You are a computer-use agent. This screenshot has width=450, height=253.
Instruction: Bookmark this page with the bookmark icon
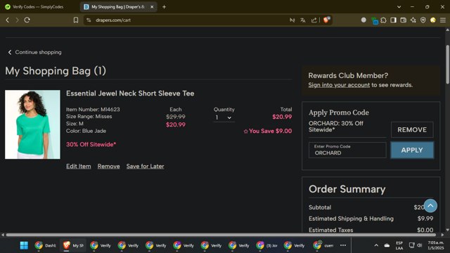coord(76,20)
